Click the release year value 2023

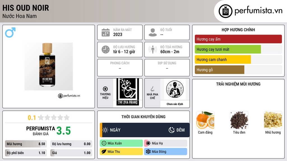coord(118,34)
